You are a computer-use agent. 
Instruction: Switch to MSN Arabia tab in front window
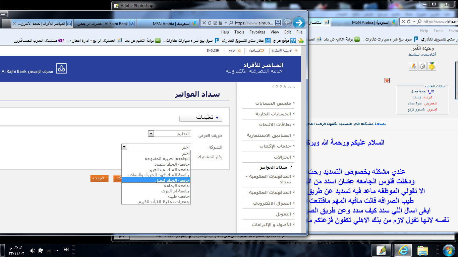[x=168, y=23]
